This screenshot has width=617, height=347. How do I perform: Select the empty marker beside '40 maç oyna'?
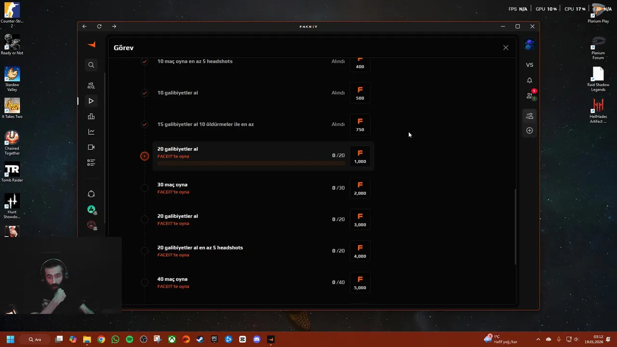pos(145,282)
